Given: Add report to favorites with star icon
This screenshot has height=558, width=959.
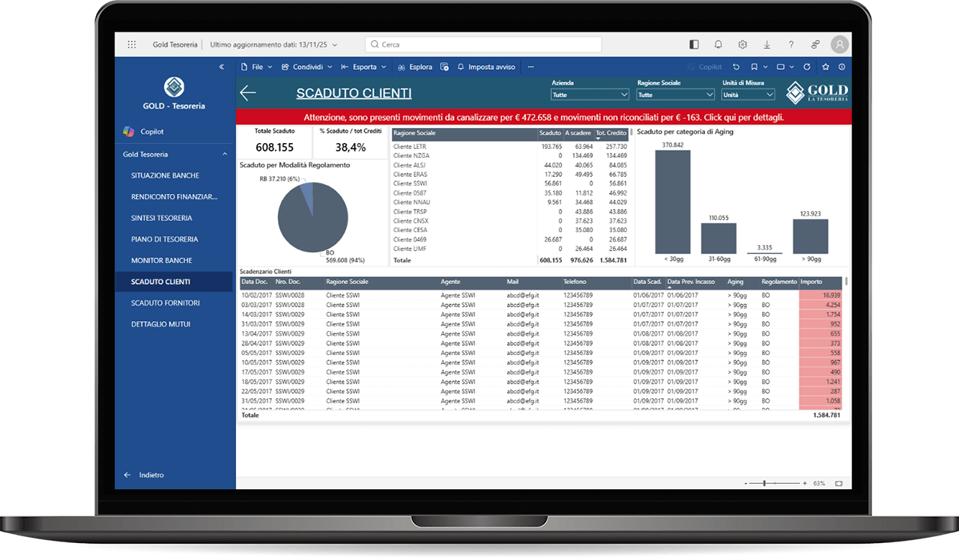Looking at the screenshot, I should (825, 67).
